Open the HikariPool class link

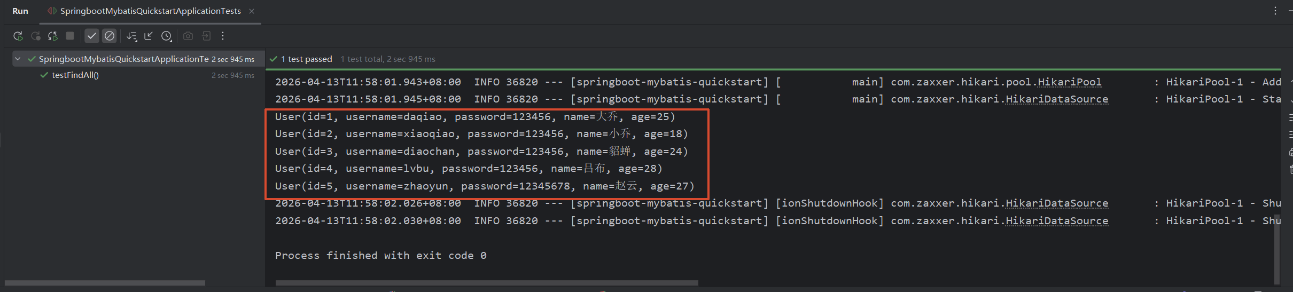pos(1069,82)
